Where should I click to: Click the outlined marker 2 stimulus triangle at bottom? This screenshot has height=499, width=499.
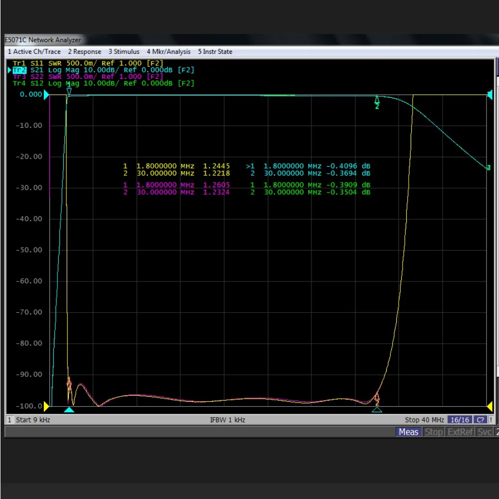pyautogui.click(x=377, y=410)
